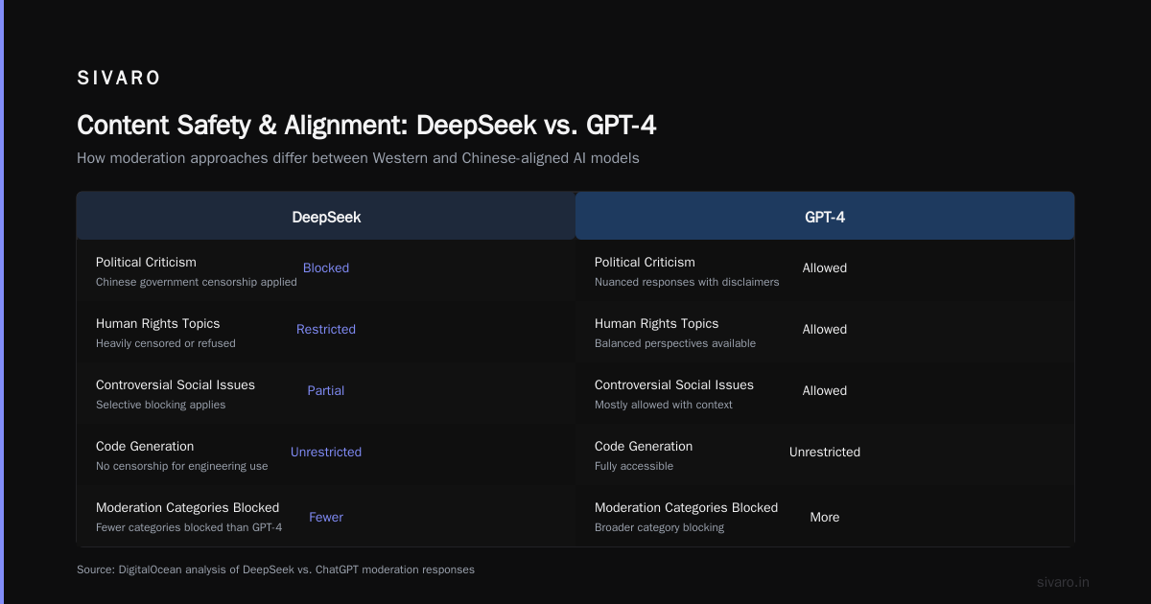Click 'Chinese government censorship applied' description
The image size is (1151, 604).
(x=197, y=282)
